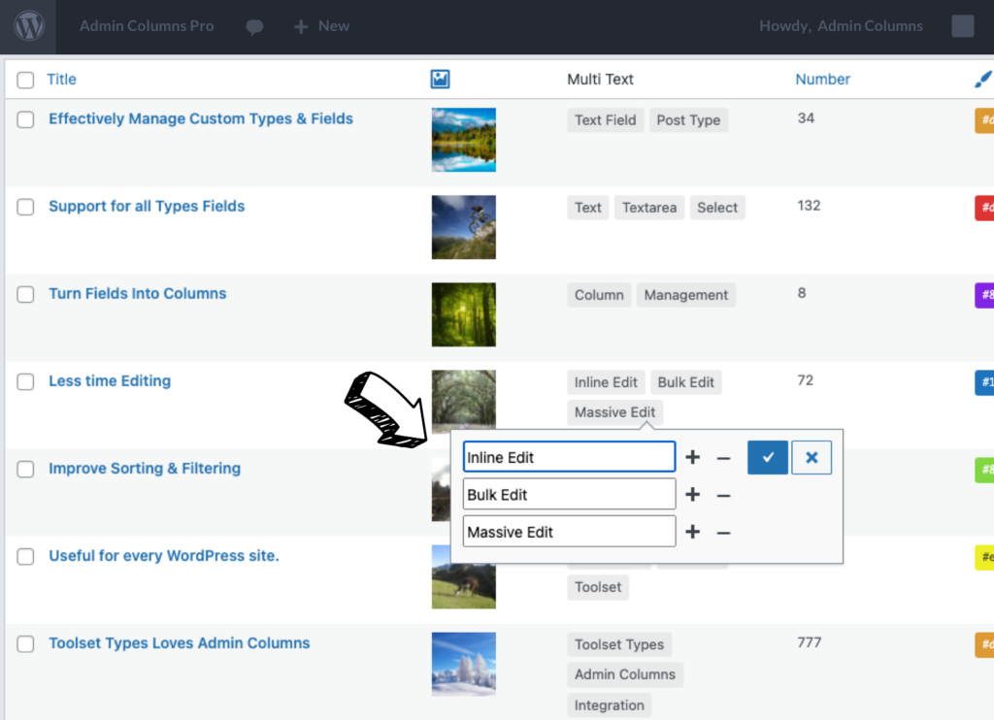Add row after Massive Edit field
994x720 pixels.
pos(693,532)
